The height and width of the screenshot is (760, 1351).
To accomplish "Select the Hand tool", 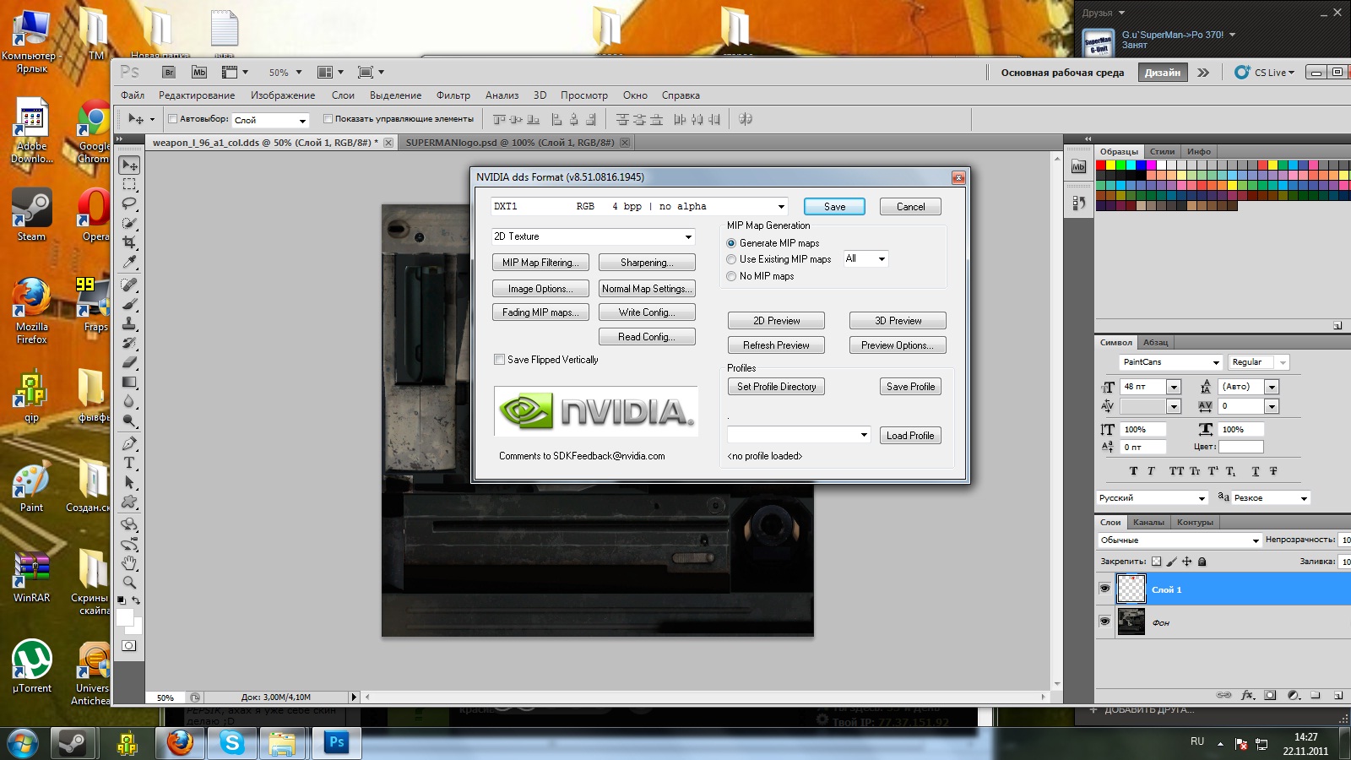I will click(129, 562).
